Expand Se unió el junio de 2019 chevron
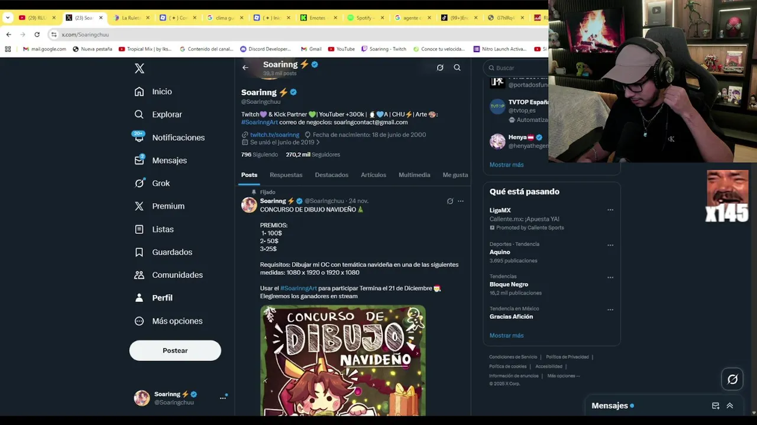Screen dimensions: 757x425 coord(318,142)
